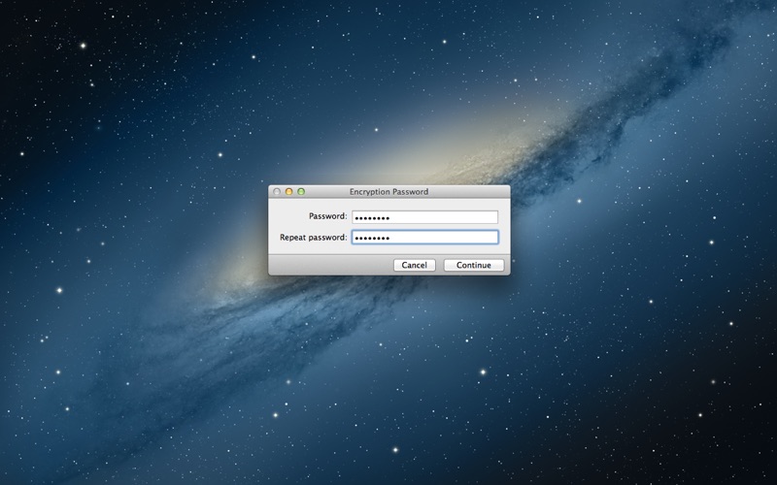Cancel the Encryption Password dialog
The image size is (777, 485).
click(415, 265)
